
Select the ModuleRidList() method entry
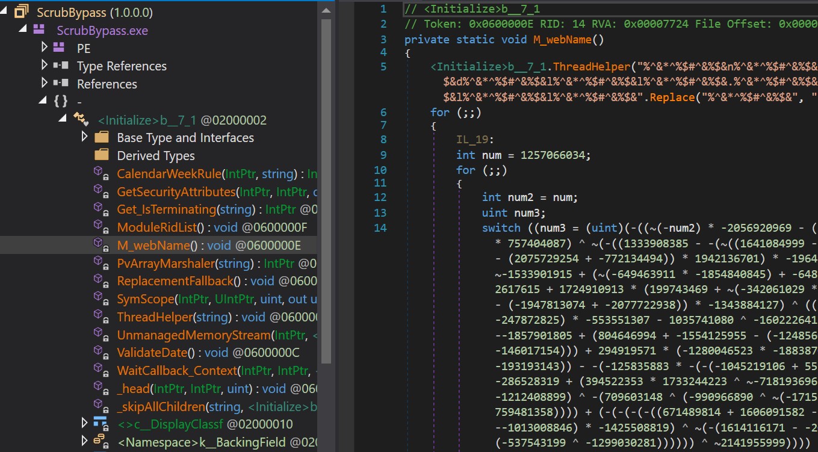(x=212, y=228)
